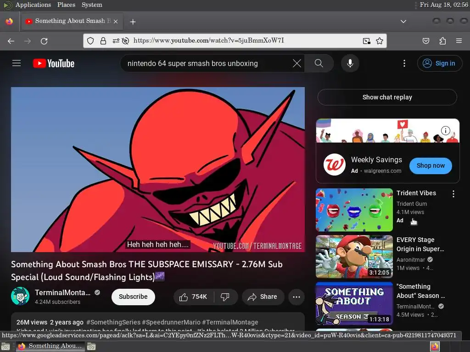Bookmark this page with star icon
The height and width of the screenshot is (352, 470).
380,41
